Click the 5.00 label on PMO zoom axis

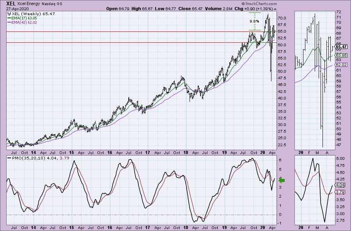pos(340,158)
